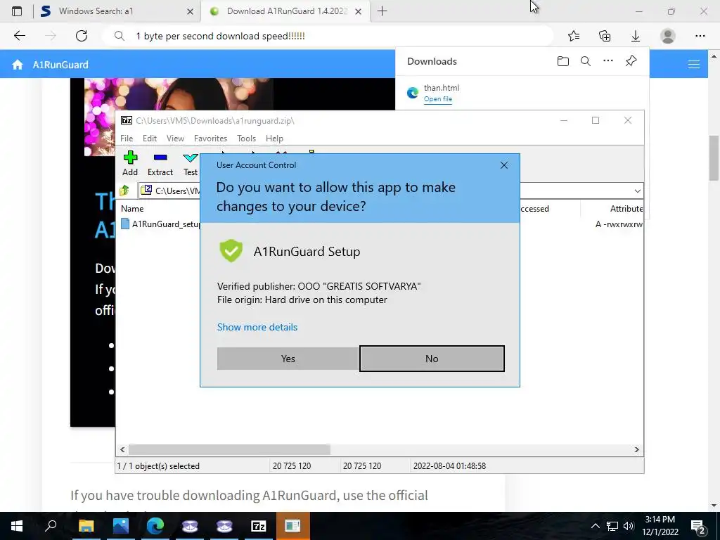This screenshot has width=720, height=540.
Task: Click the Add button in 7-Zip toolbar
Action: tap(130, 163)
